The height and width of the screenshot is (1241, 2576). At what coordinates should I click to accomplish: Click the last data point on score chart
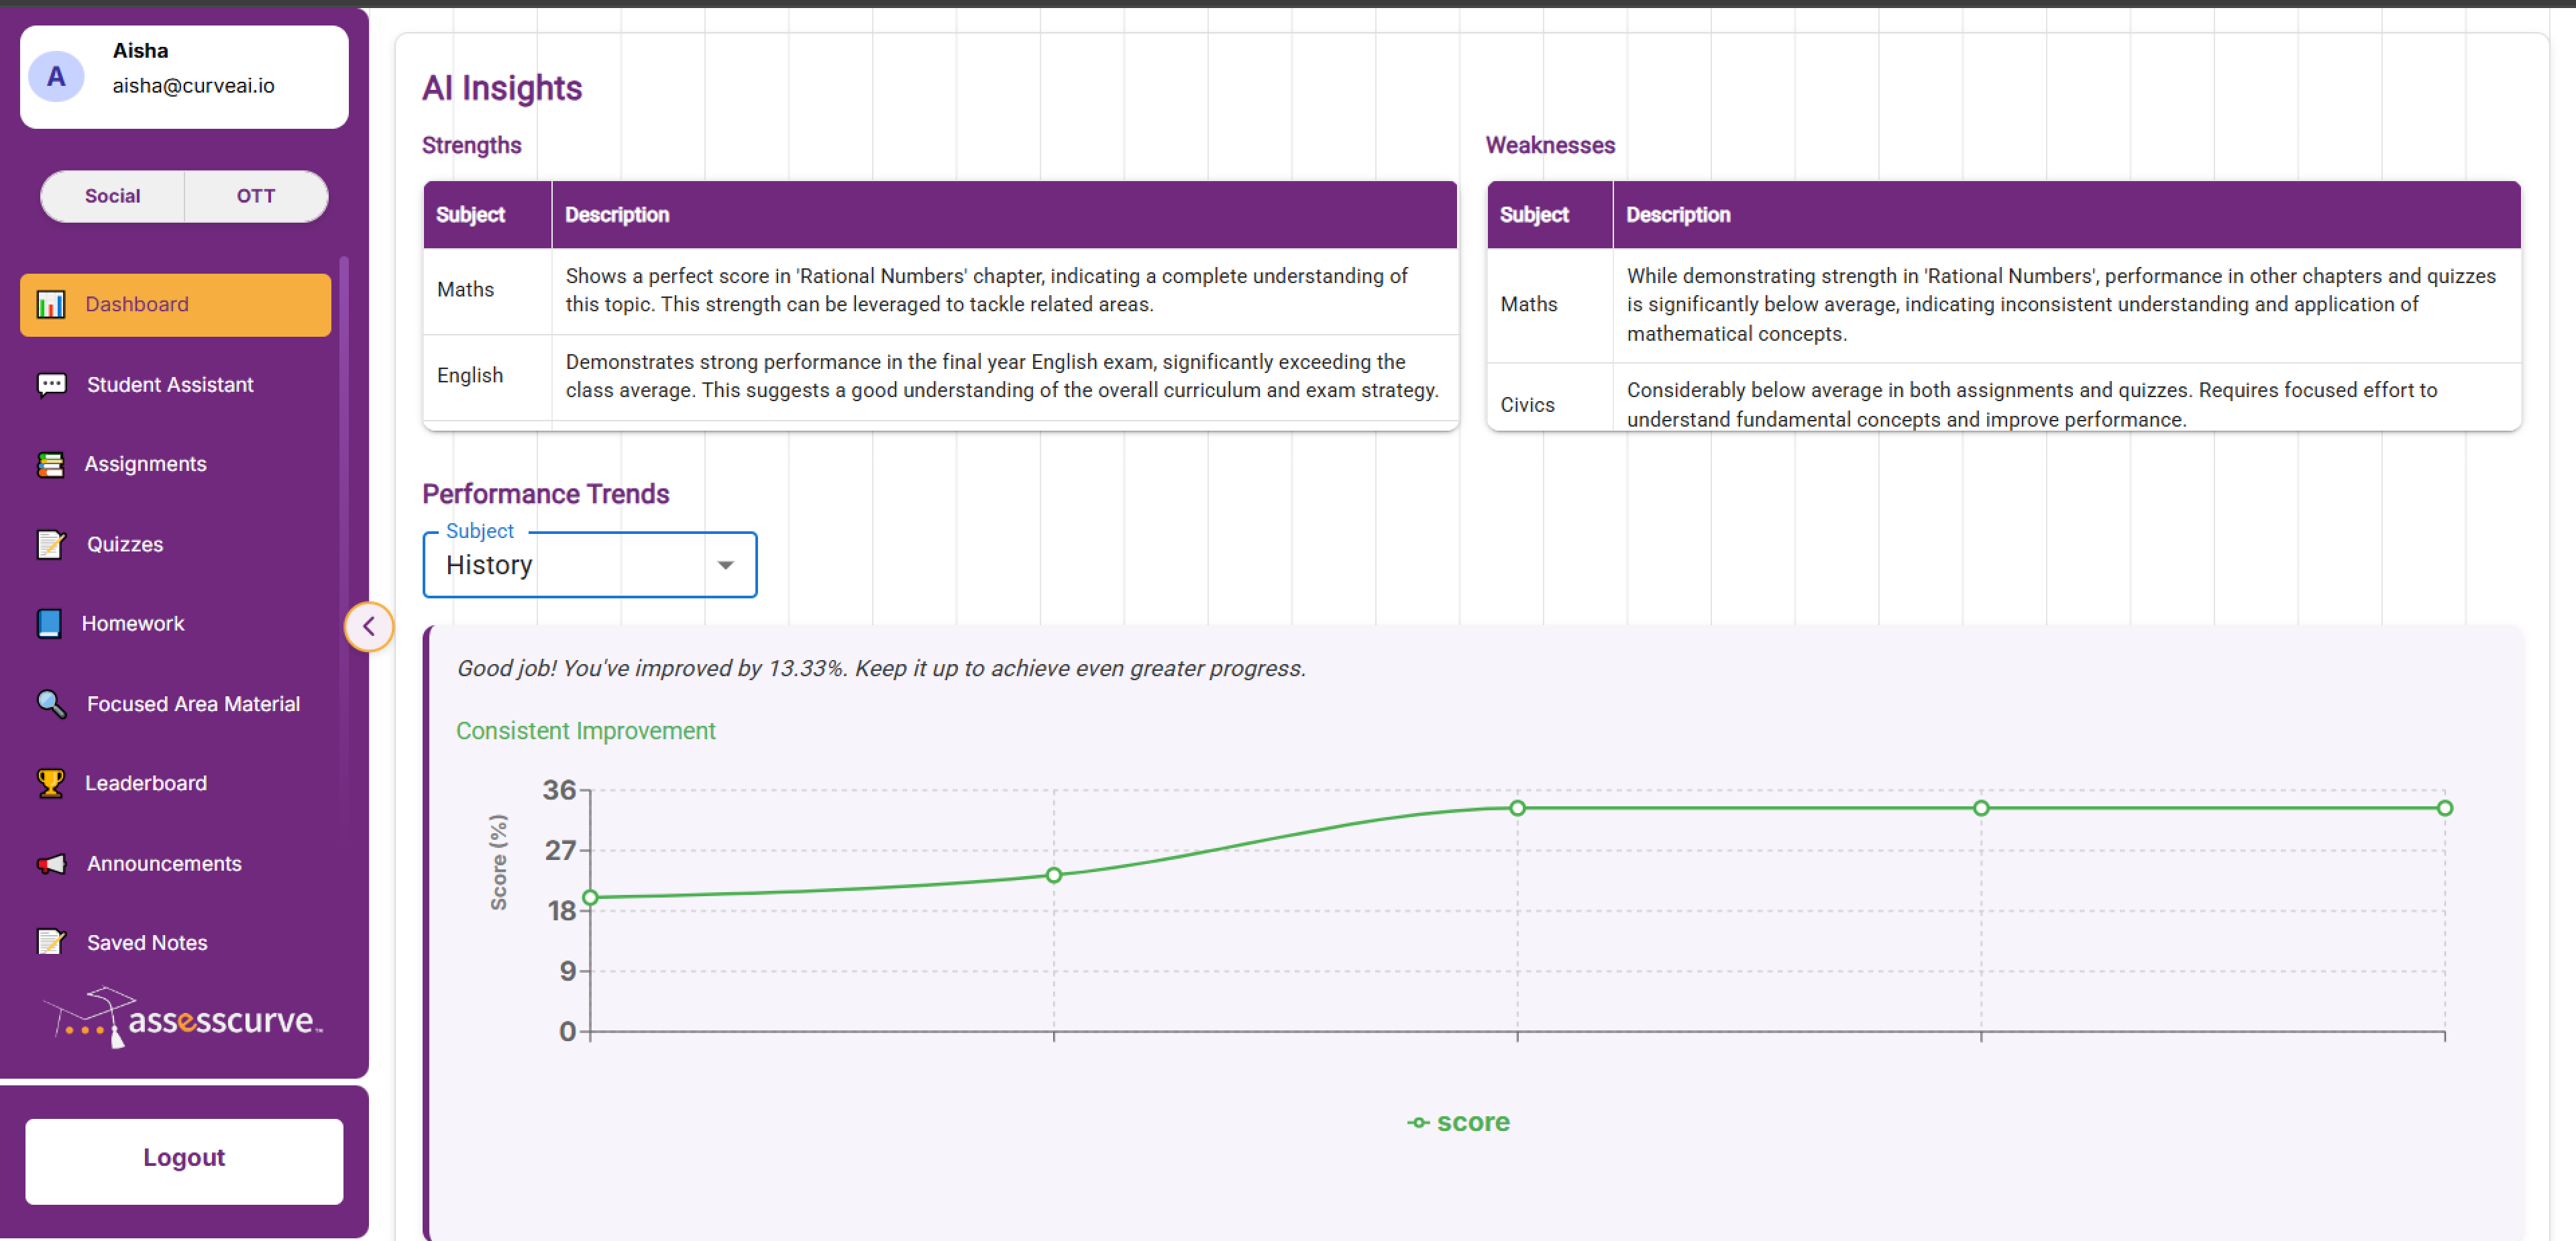tap(2444, 808)
